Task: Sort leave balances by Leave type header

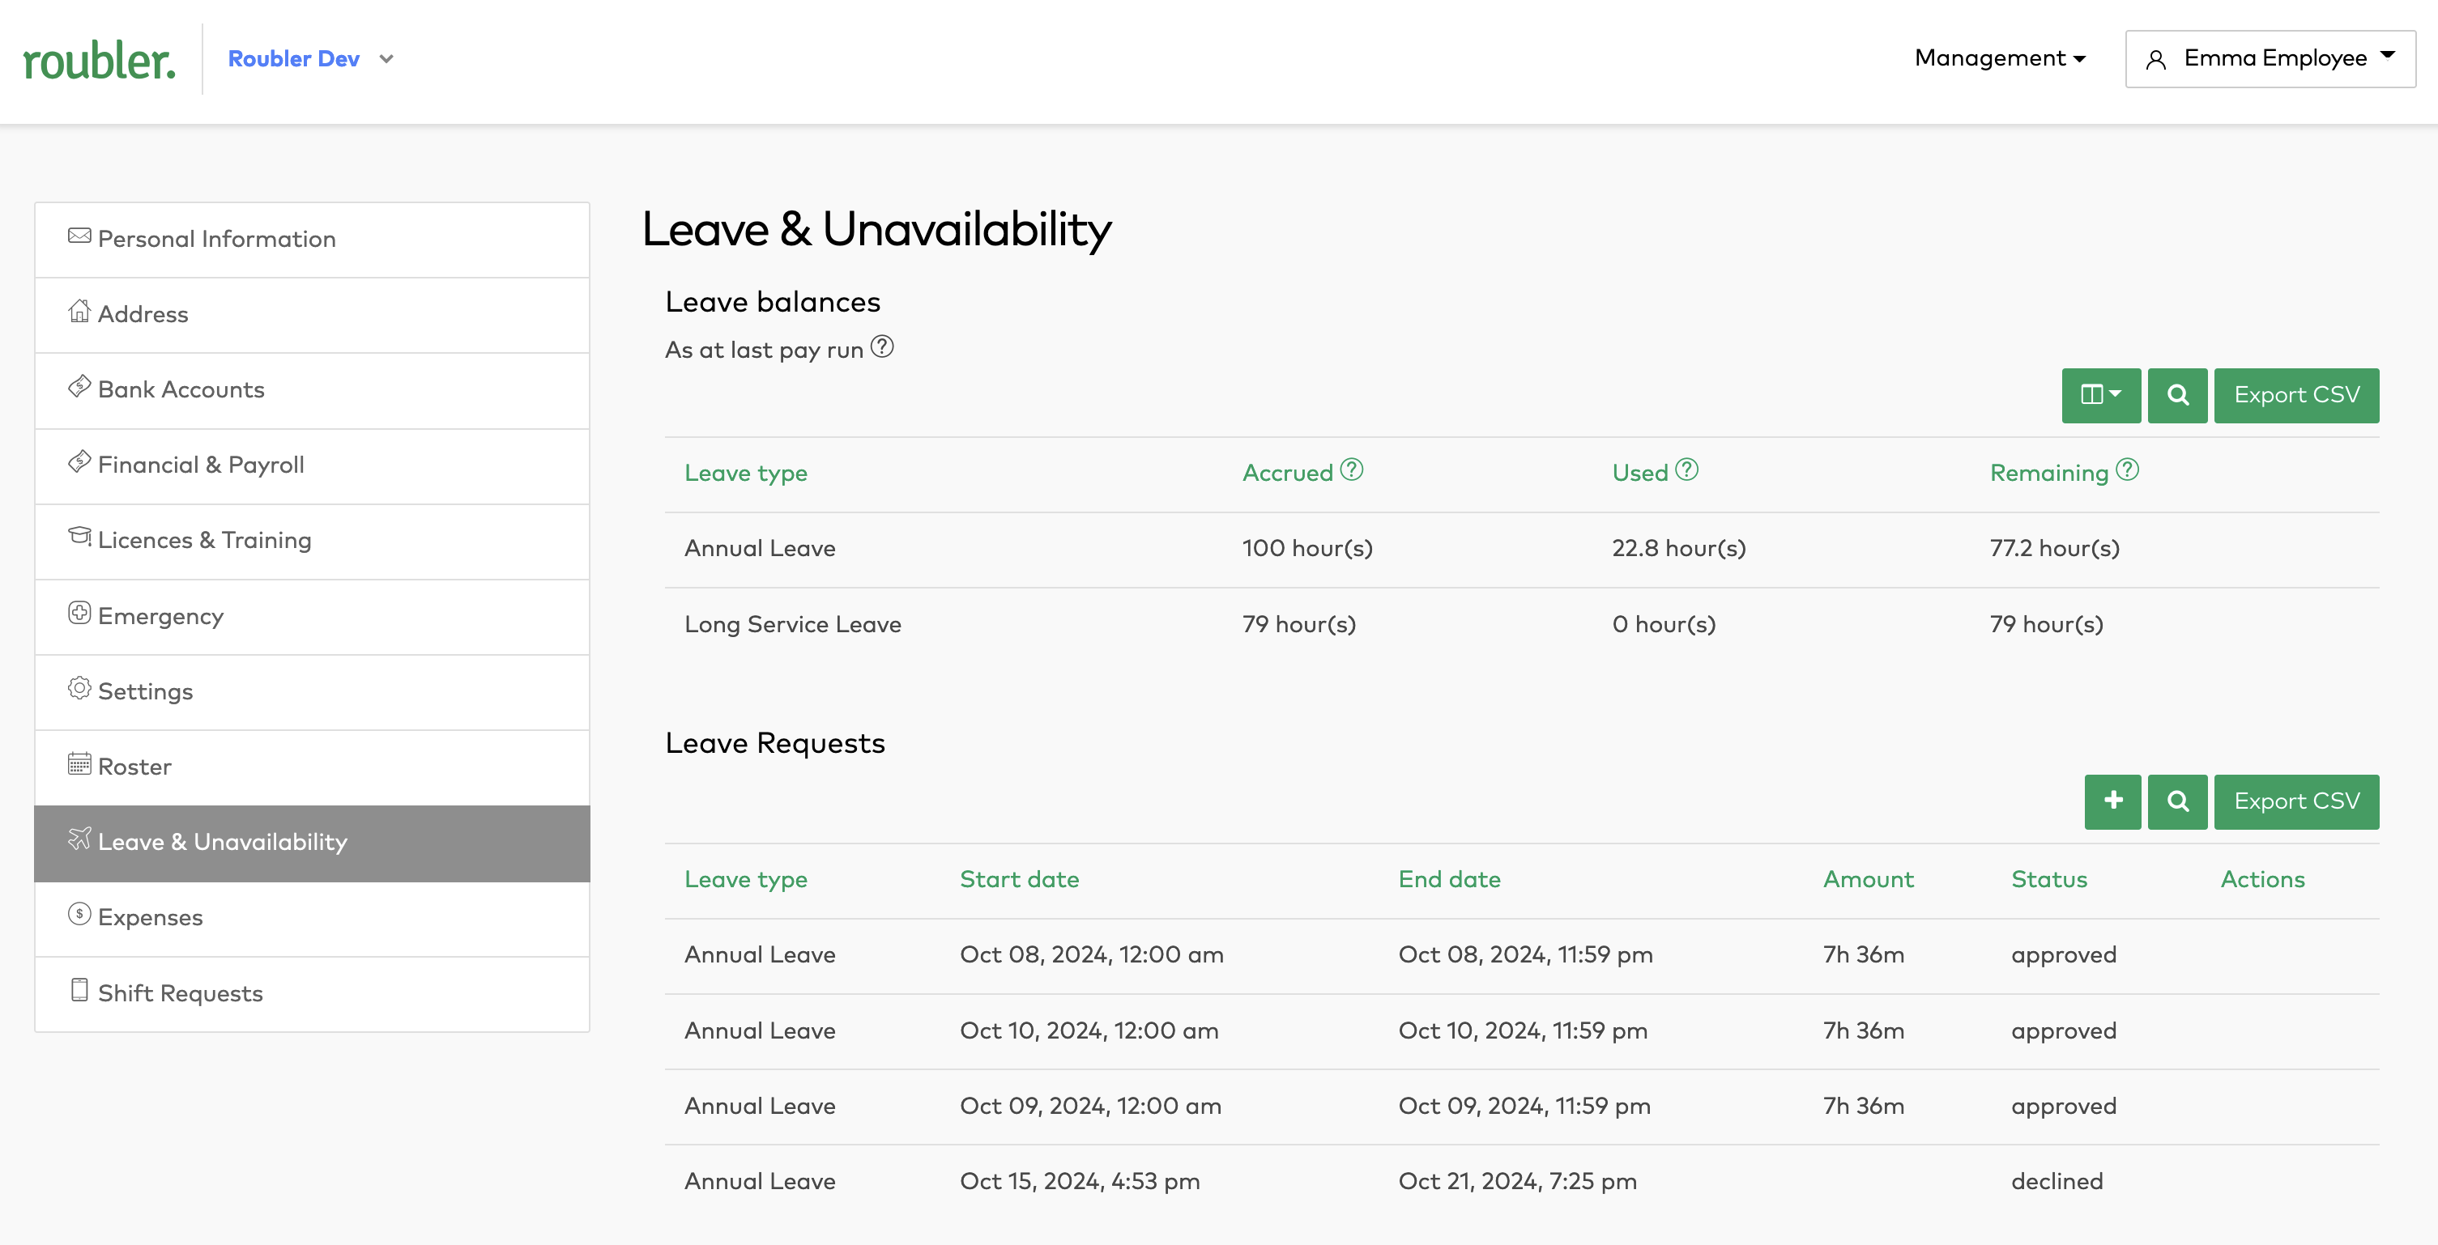Action: pyautogui.click(x=746, y=473)
